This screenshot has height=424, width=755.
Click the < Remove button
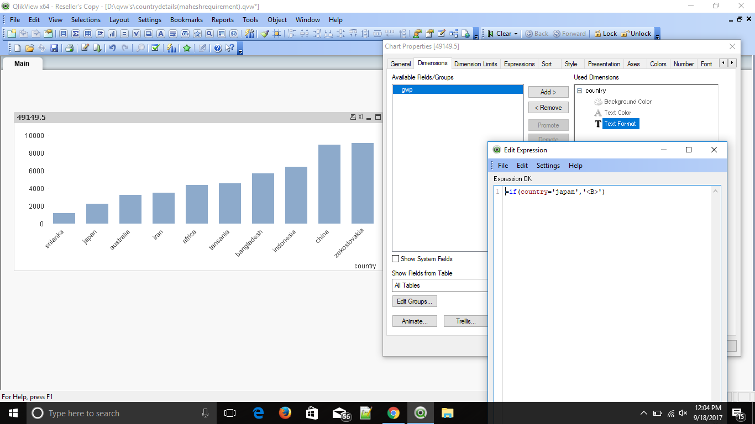click(x=548, y=108)
